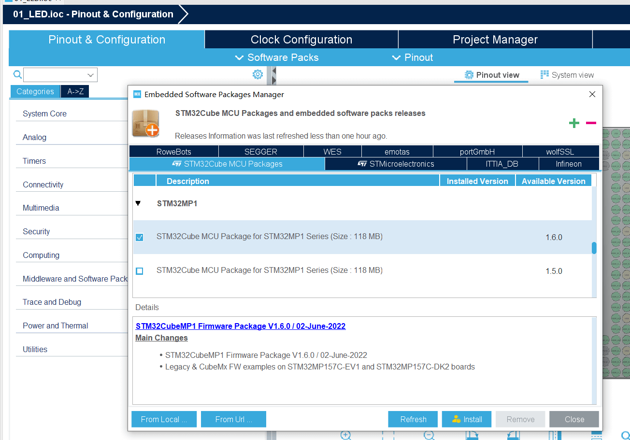
Task: Click the Install button
Action: coord(467,419)
